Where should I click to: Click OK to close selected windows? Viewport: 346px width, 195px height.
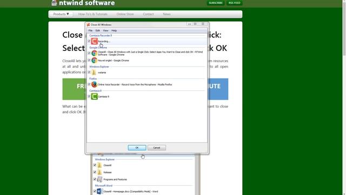(x=137, y=148)
